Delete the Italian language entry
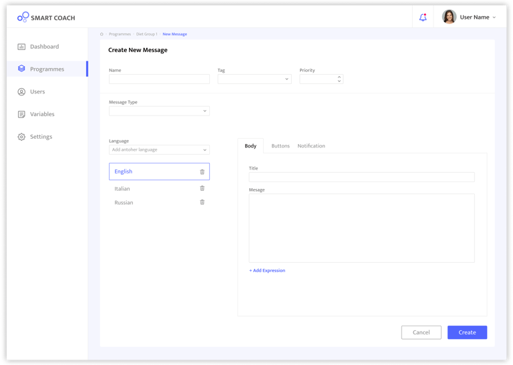The height and width of the screenshot is (365, 513). pyautogui.click(x=202, y=189)
